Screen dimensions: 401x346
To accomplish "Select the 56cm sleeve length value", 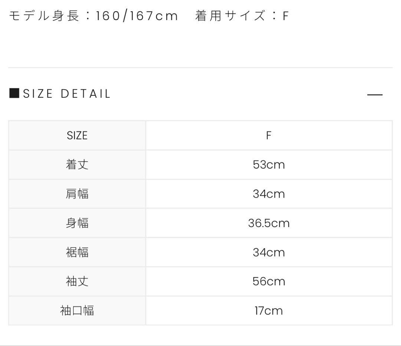I will [x=268, y=281].
